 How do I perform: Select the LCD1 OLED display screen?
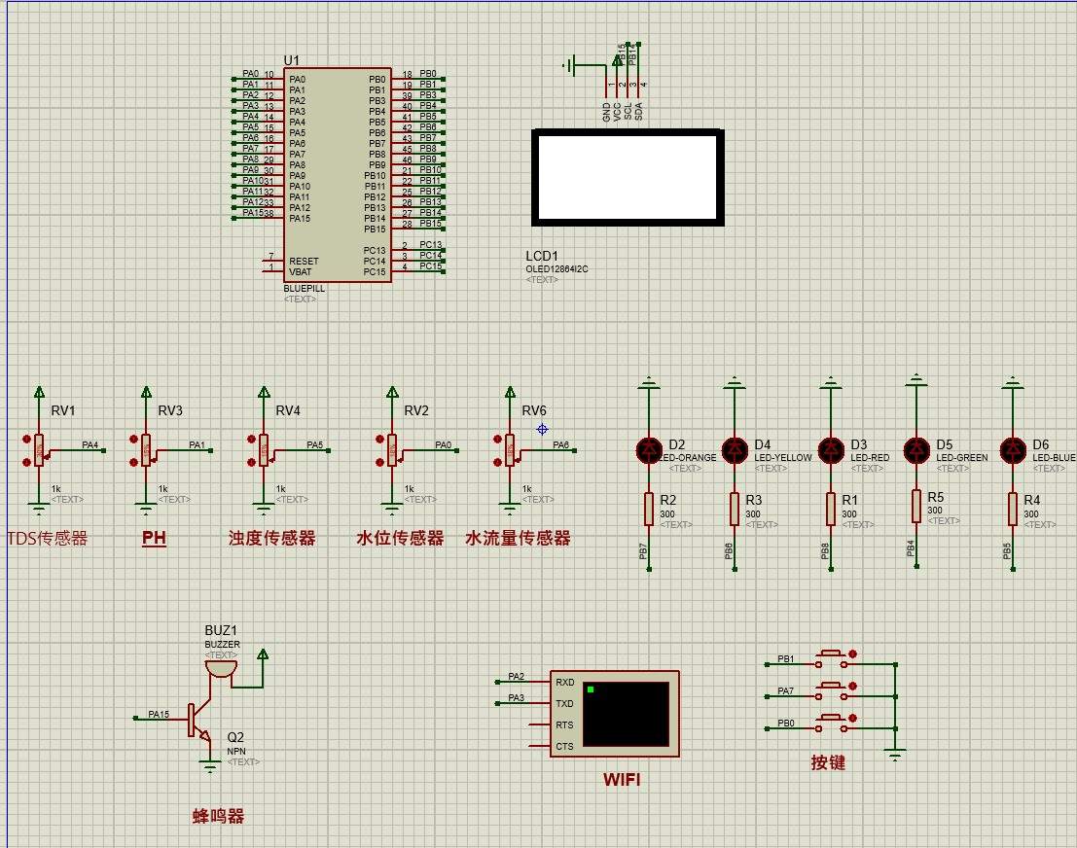[x=628, y=177]
